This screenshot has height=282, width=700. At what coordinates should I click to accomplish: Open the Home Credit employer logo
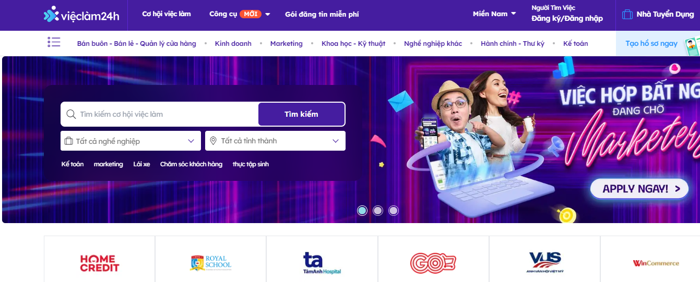click(x=100, y=263)
